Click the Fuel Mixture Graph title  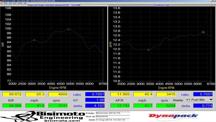click(162, 5)
